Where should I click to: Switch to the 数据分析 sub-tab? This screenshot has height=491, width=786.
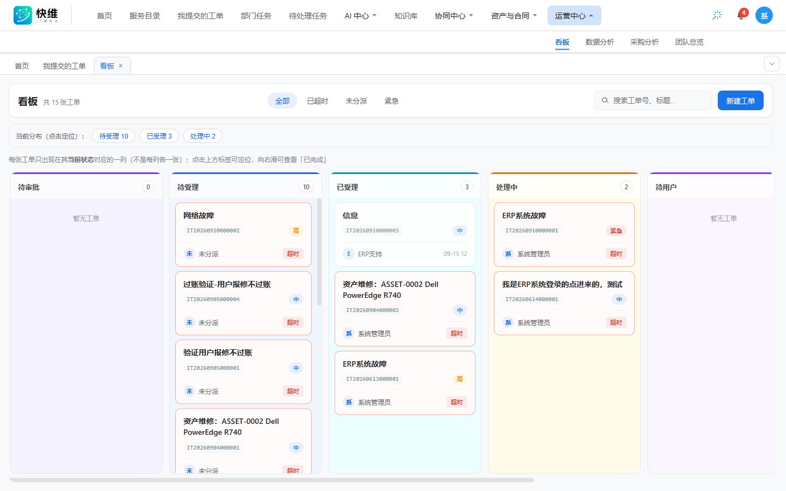click(x=599, y=42)
